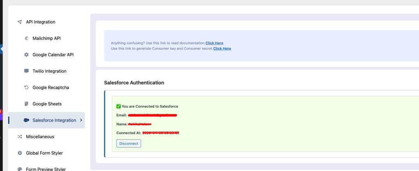
Task: Follow the Consumer key Click Here link
Action: click(x=222, y=49)
